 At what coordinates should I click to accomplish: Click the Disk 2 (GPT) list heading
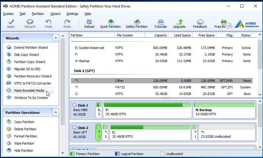pyautogui.click(x=84, y=71)
